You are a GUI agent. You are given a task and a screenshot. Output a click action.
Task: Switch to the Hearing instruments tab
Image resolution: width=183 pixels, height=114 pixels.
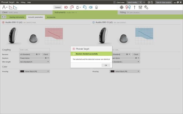(17, 17)
